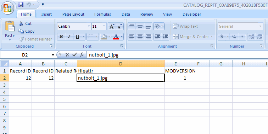This screenshot has height=134, width=268.
Task: Select the fileattr header cell
Action: [x=121, y=71]
